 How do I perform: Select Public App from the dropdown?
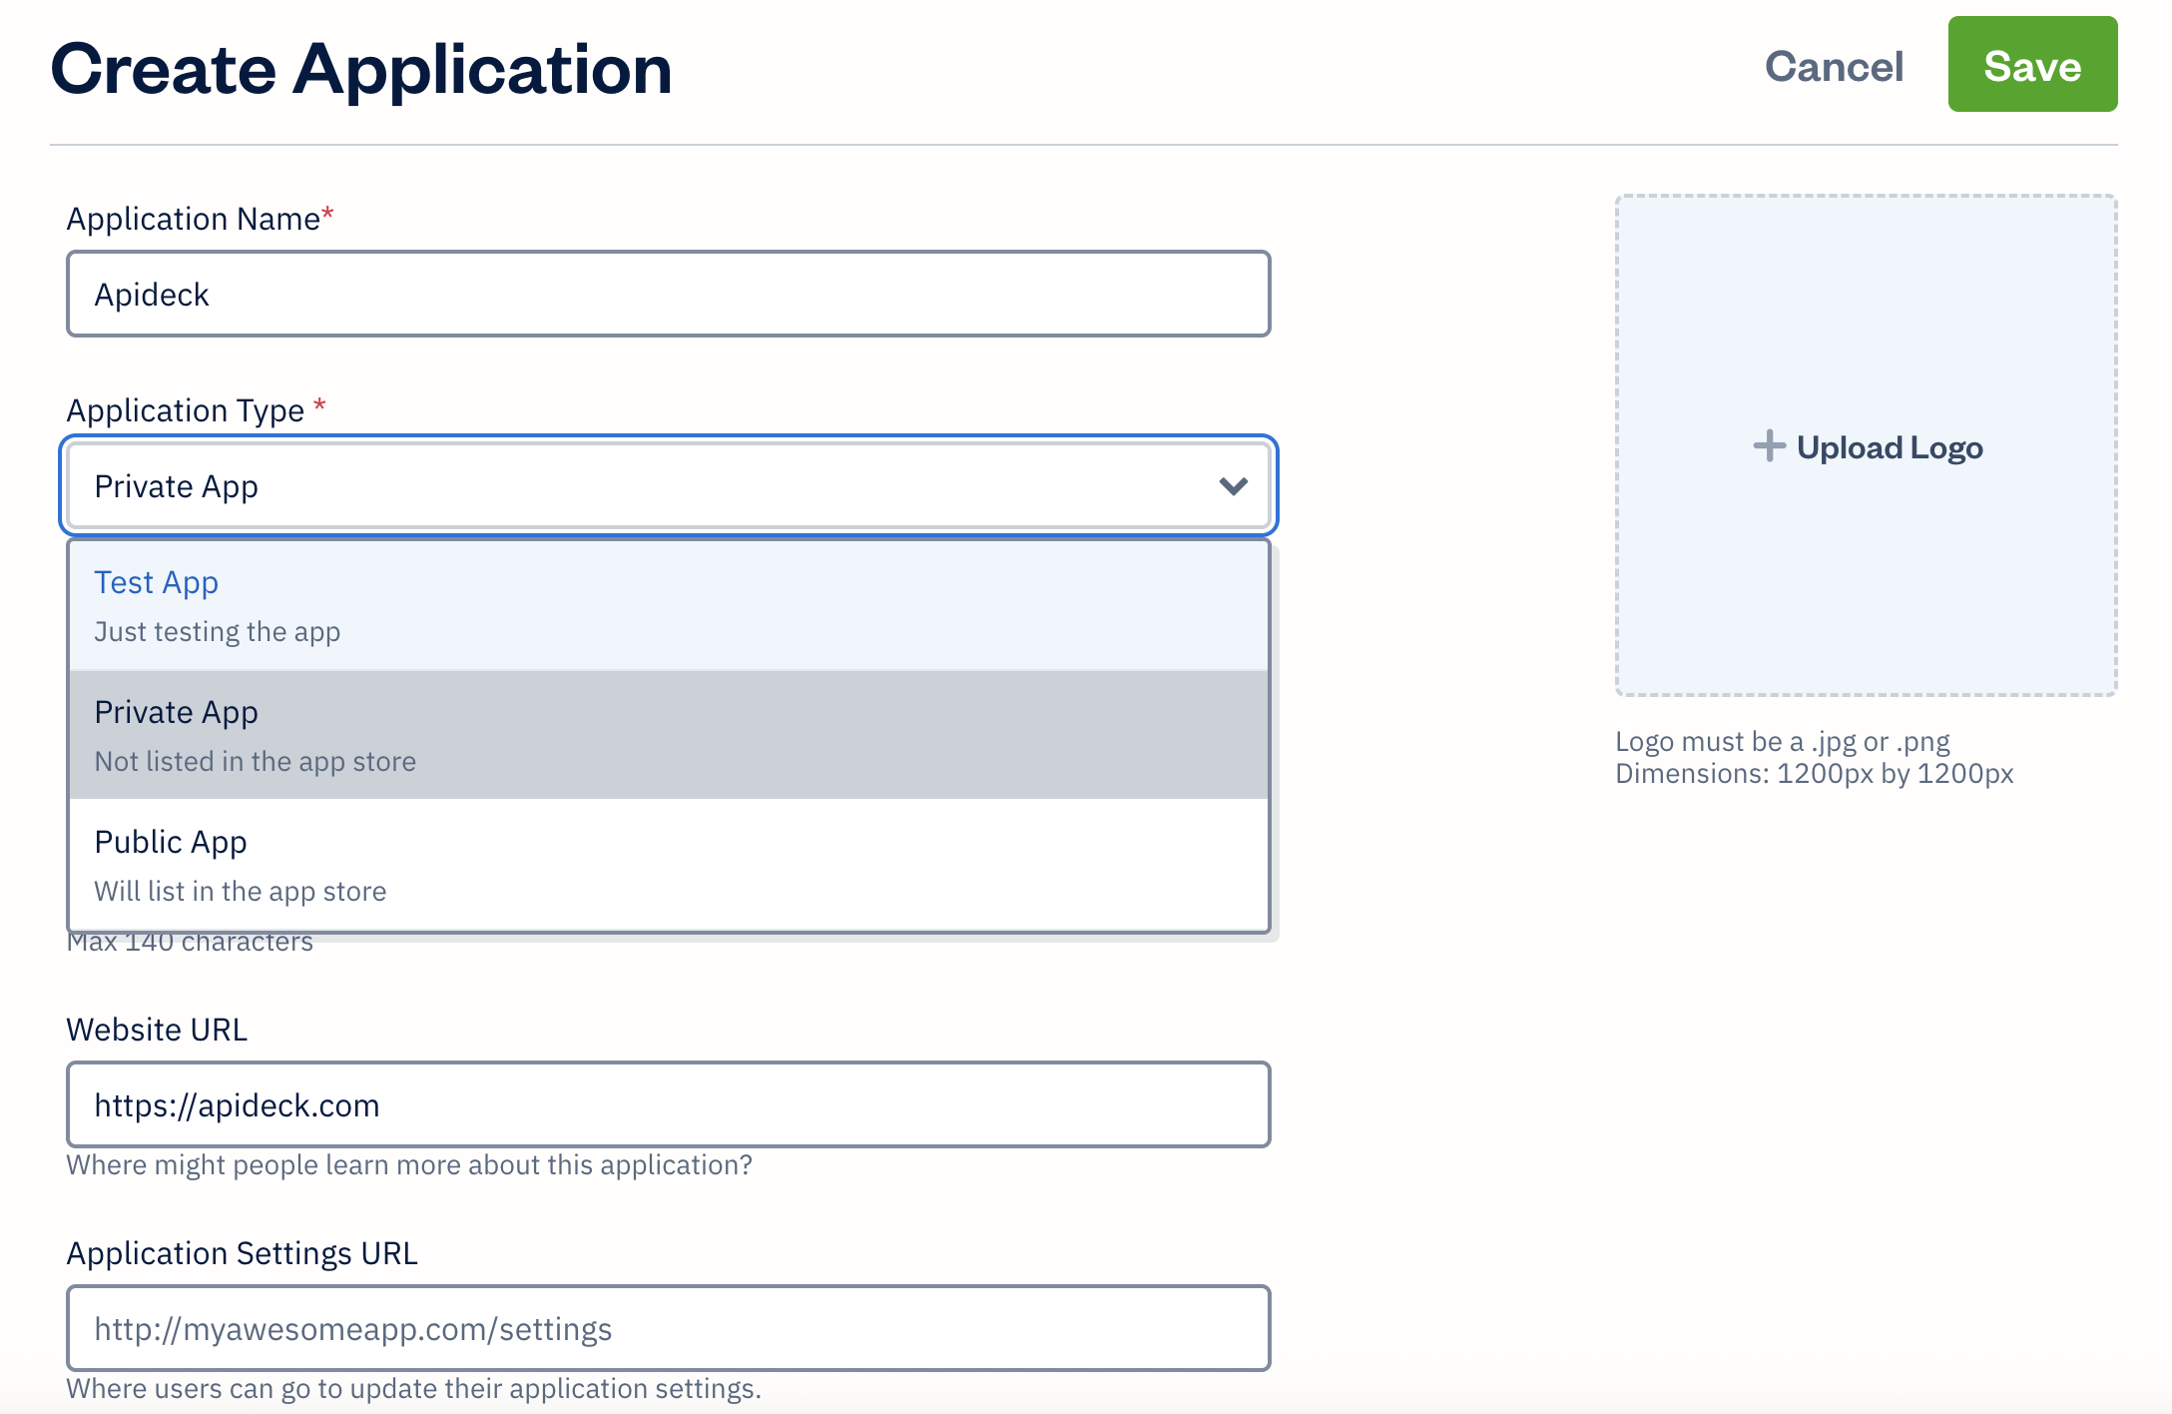[170, 842]
